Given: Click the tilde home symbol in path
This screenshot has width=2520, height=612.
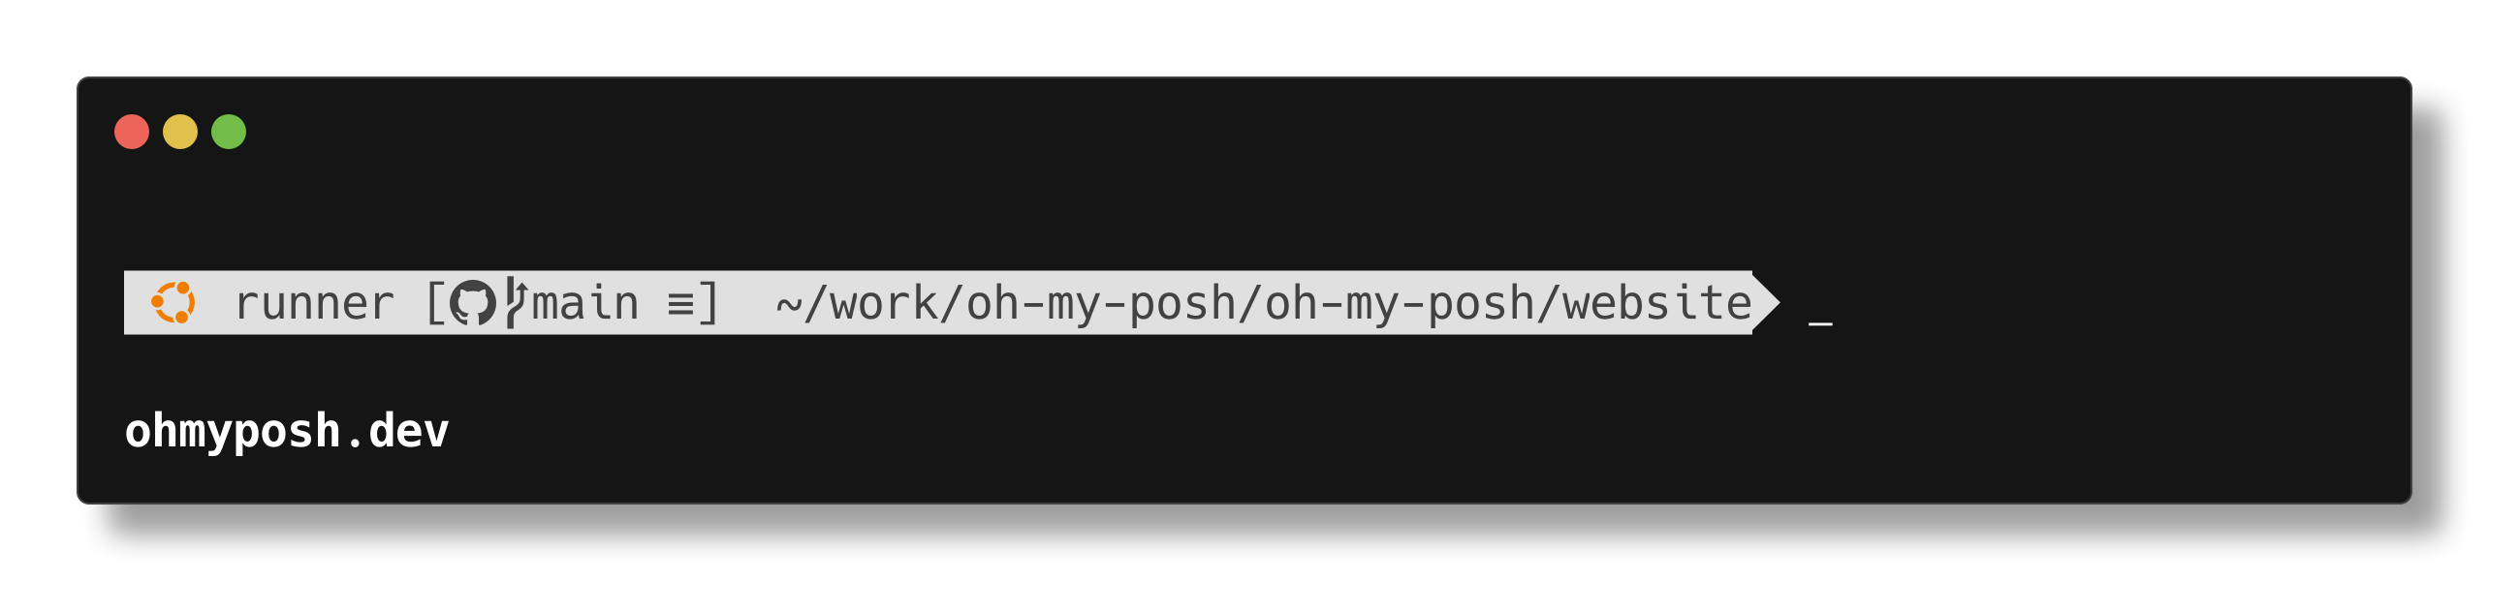Looking at the screenshot, I should tap(789, 305).
